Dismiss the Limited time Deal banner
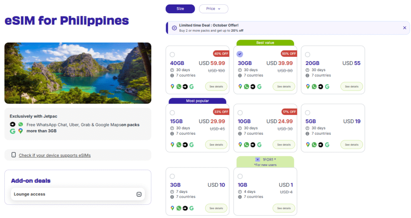Image resolution: width=411 pixels, height=218 pixels. 405,28
